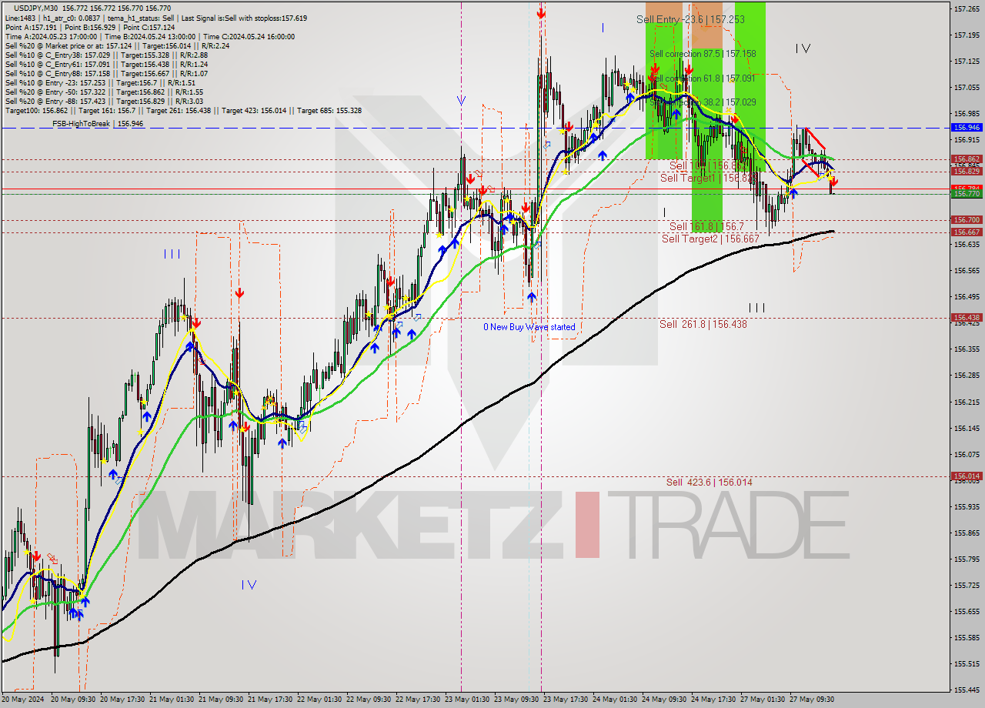
Task: Click the 'Sell %10 @ C_Entry38: 157.029' row
Action: 106,55
